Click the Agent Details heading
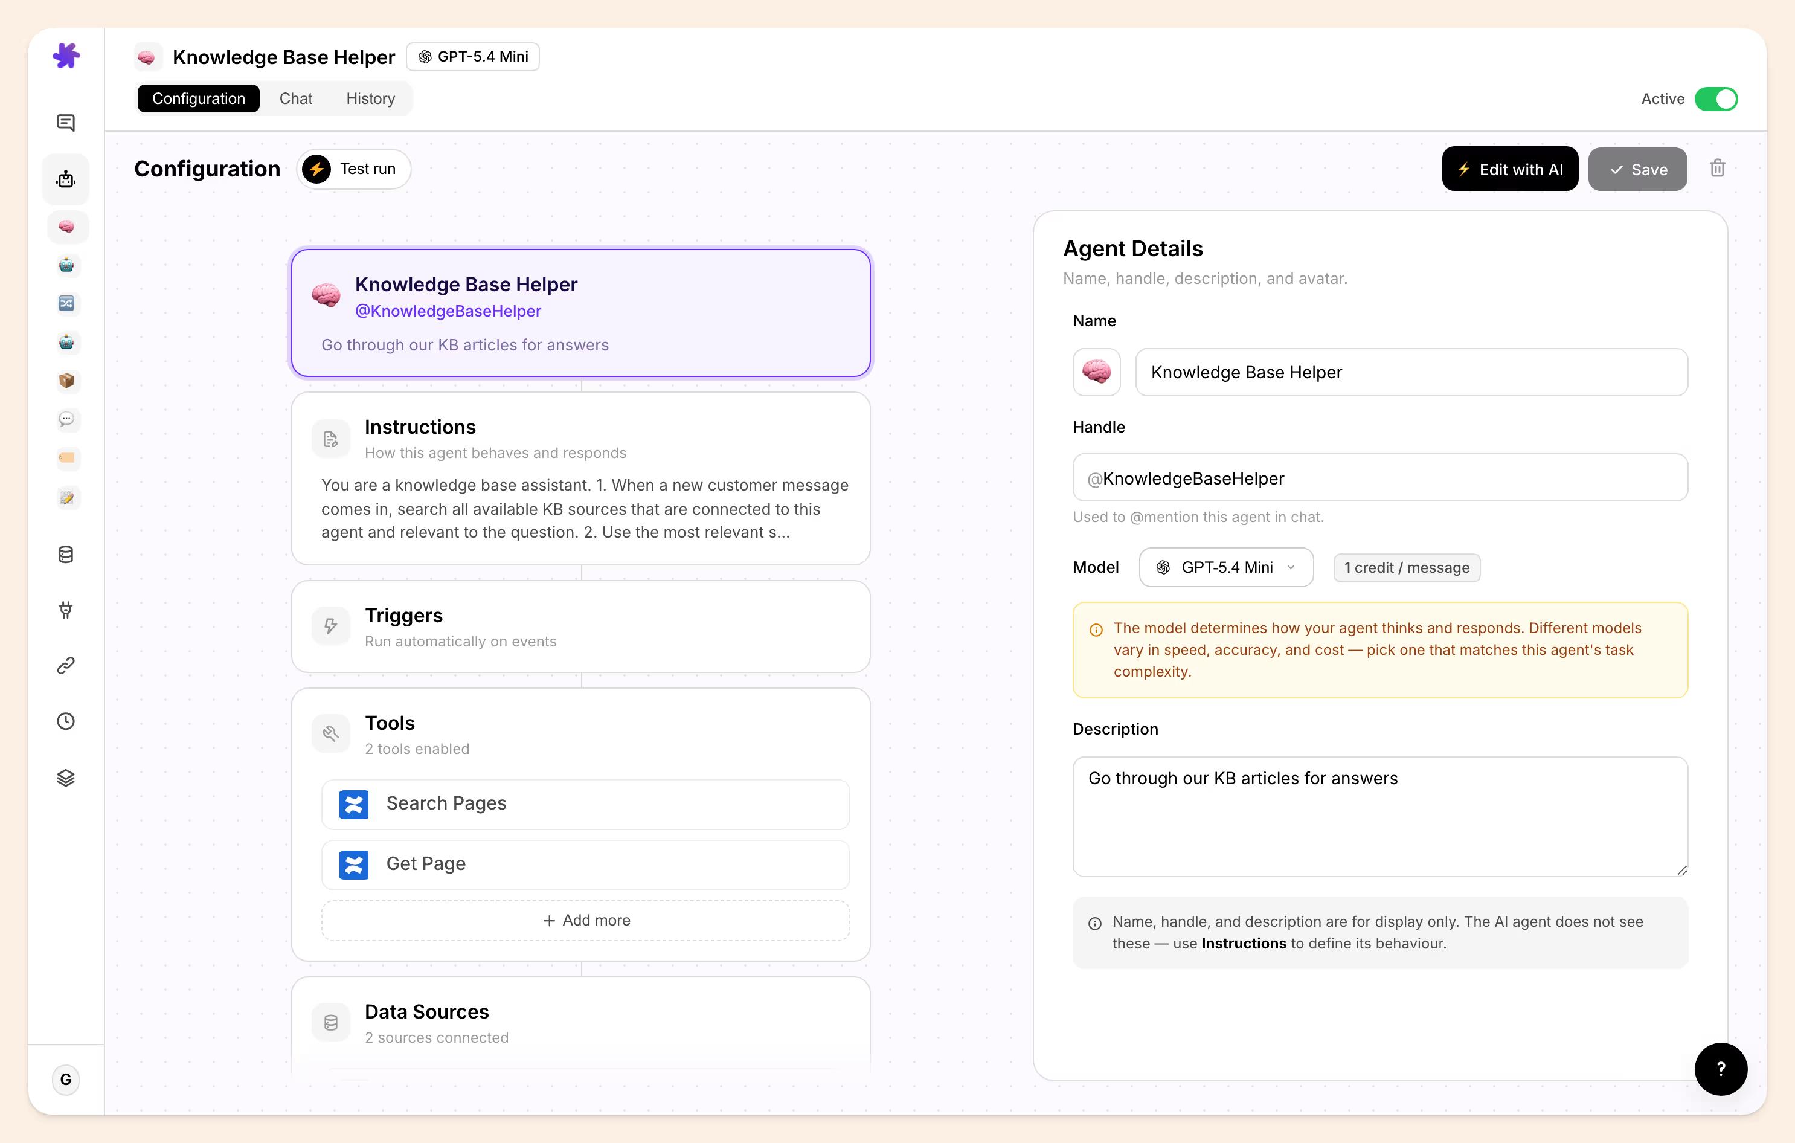The image size is (1795, 1143). tap(1132, 249)
